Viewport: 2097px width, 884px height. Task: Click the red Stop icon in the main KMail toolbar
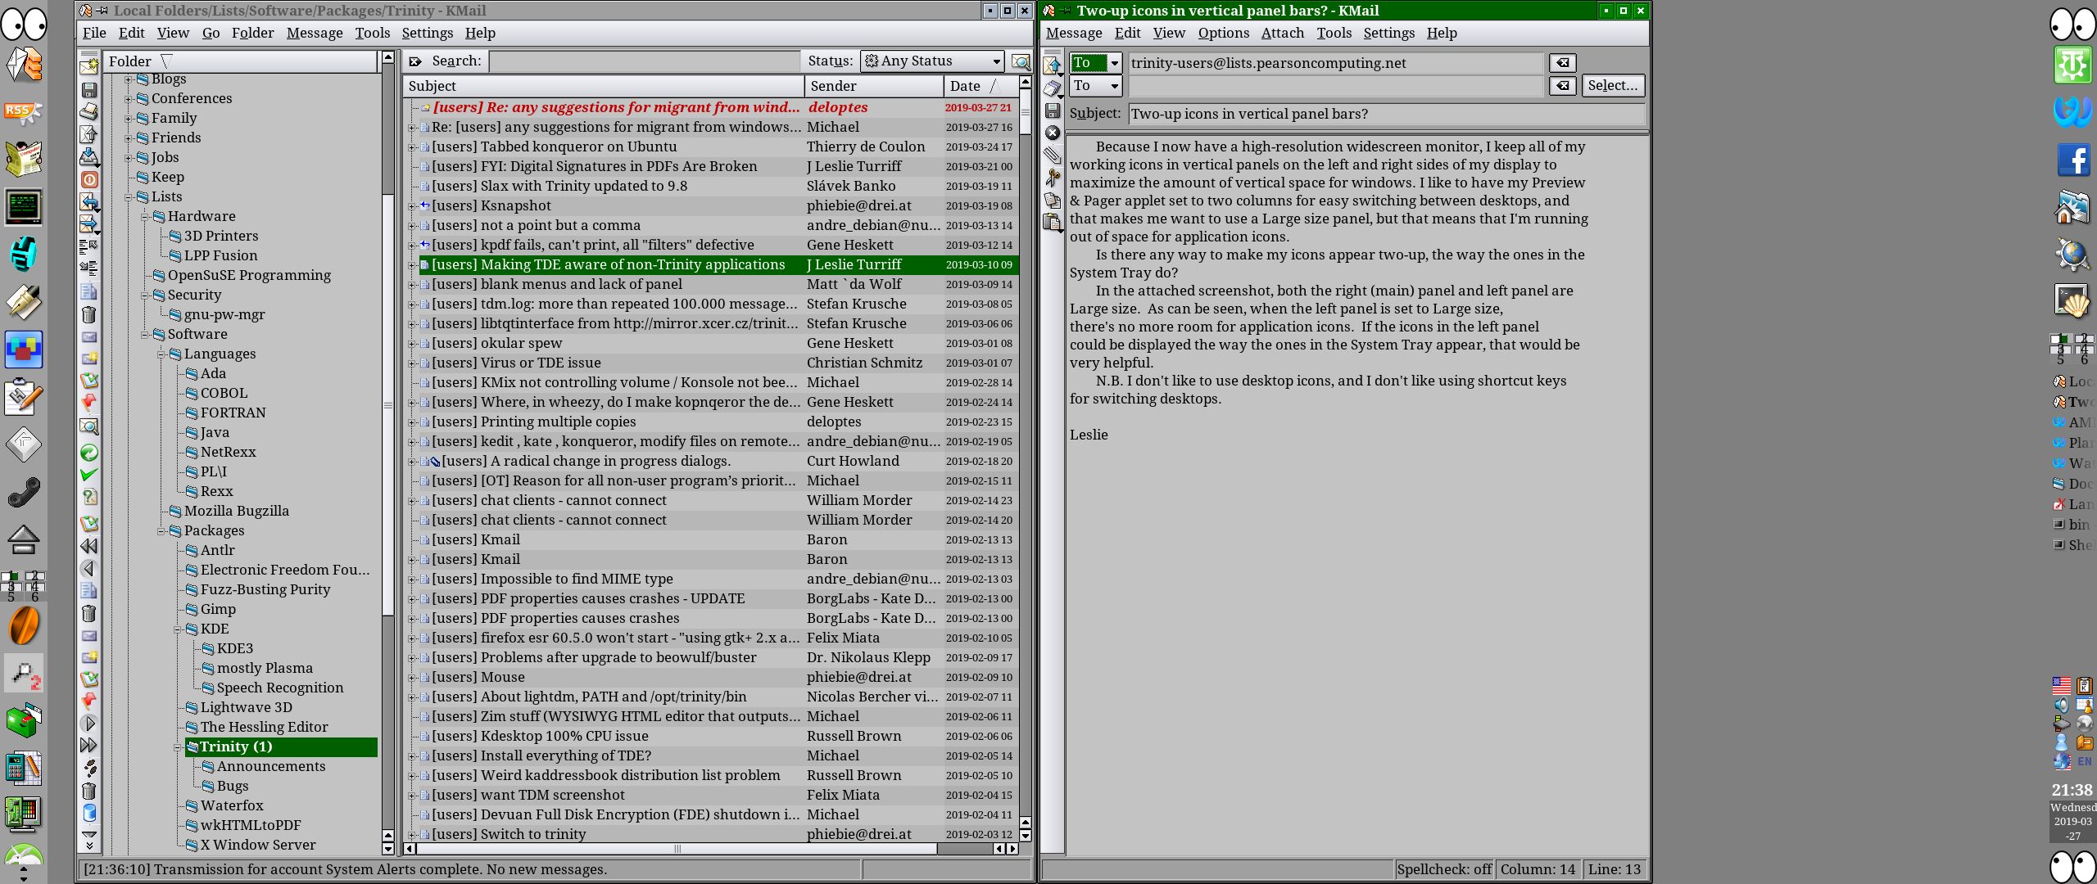click(x=89, y=179)
